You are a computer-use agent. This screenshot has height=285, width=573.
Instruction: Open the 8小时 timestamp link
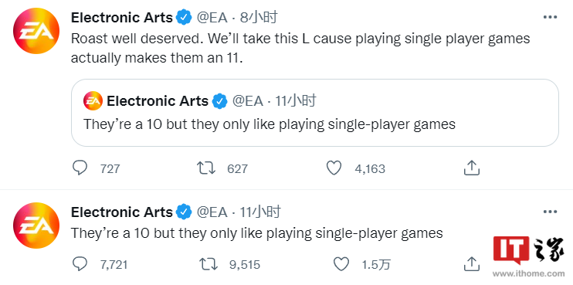coord(259,17)
